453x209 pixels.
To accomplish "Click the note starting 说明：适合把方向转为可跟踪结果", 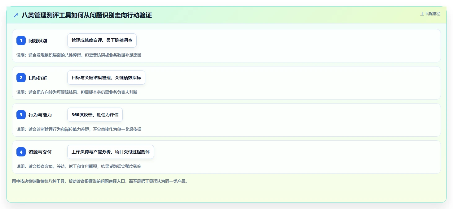I will coord(77,92).
